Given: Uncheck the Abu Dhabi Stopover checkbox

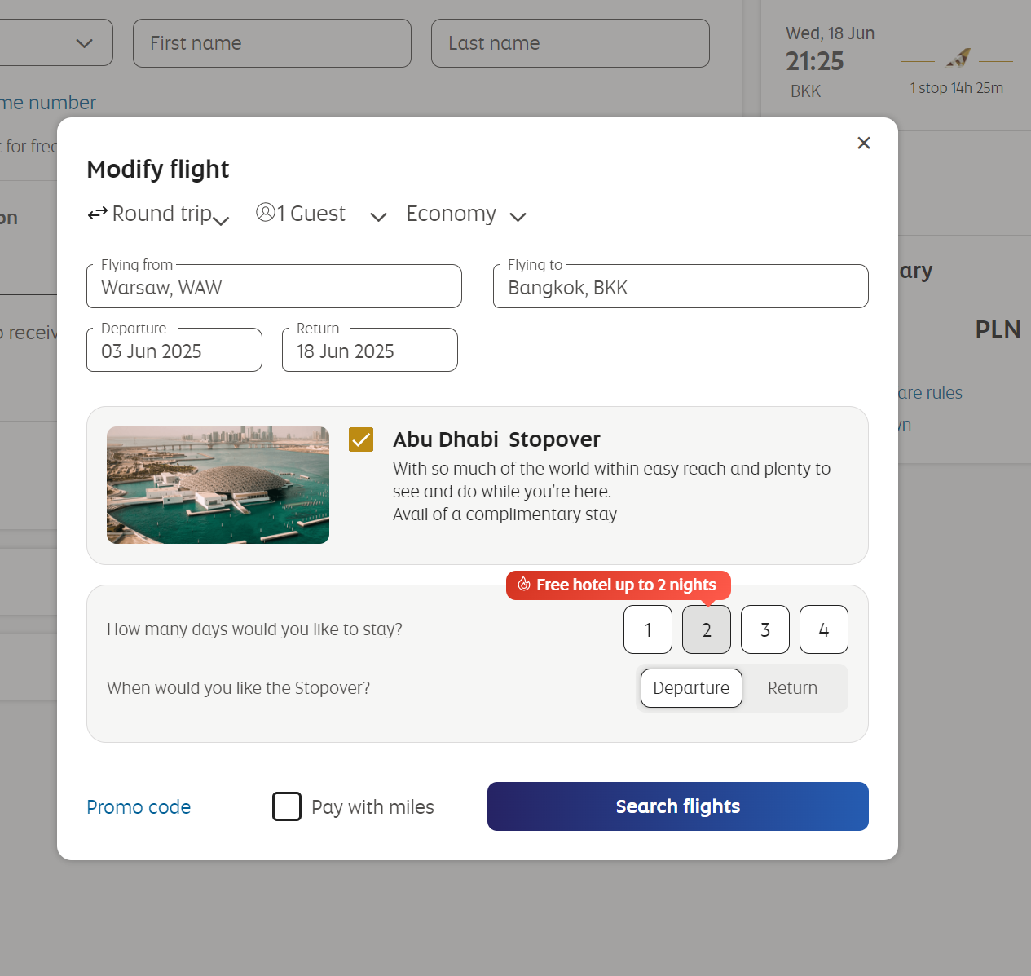Looking at the screenshot, I should click(361, 439).
